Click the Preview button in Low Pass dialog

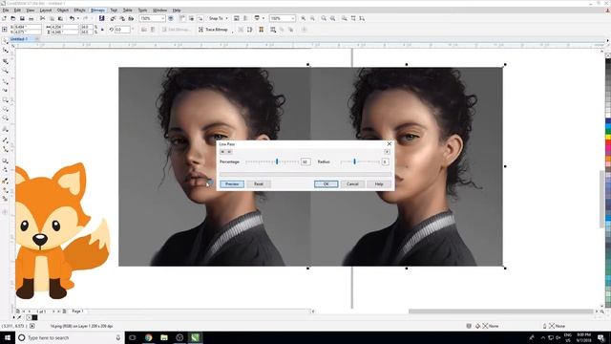coord(232,184)
